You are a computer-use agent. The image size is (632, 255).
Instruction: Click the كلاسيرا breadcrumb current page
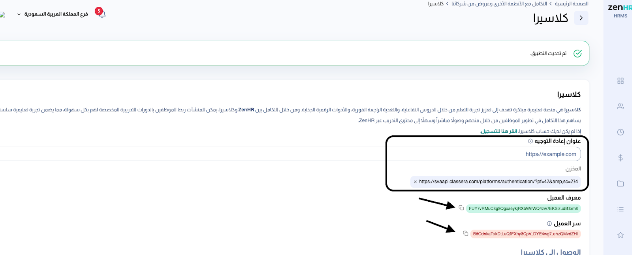pyautogui.click(x=436, y=4)
